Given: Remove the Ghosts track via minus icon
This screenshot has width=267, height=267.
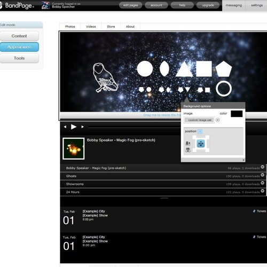Looking at the screenshot, I should 262,175.
